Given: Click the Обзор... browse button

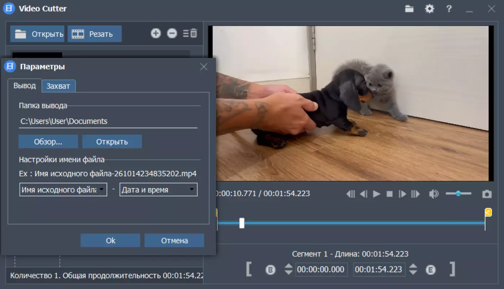Looking at the screenshot, I should click(48, 142).
